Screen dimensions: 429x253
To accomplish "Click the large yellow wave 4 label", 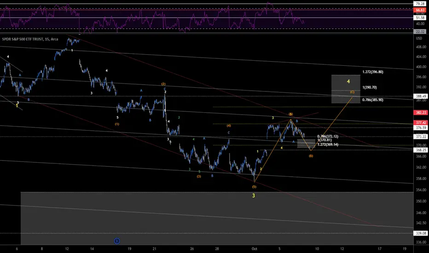I will click(x=348, y=81).
